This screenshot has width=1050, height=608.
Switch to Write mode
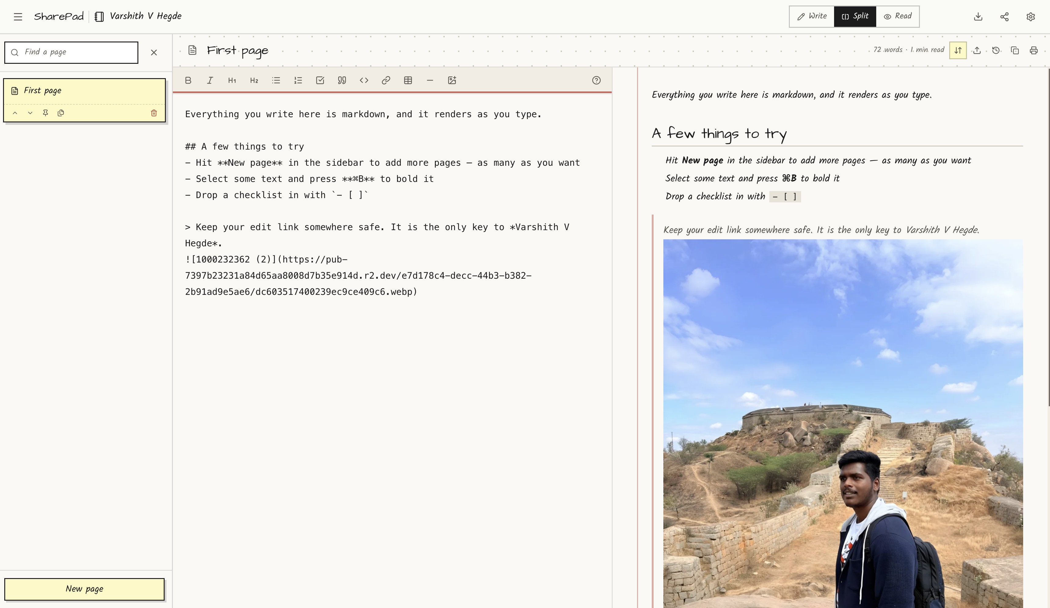(x=812, y=16)
